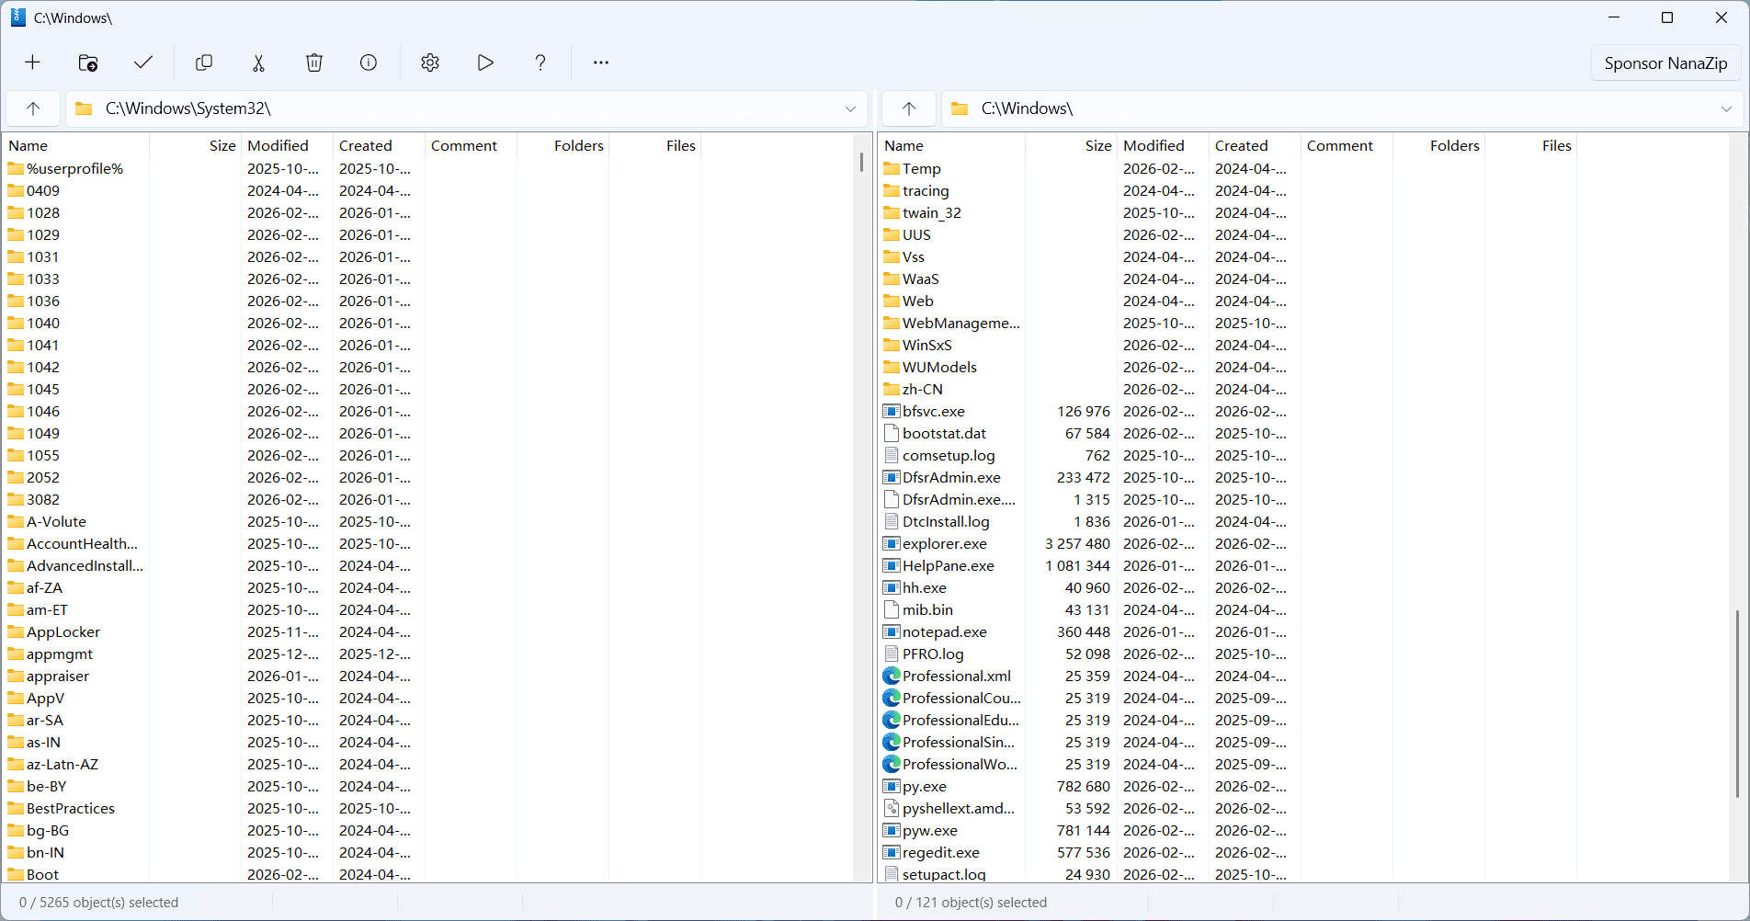1750x921 pixels.
Task: Sort left panel by the Modified column header
Action: coord(276,145)
